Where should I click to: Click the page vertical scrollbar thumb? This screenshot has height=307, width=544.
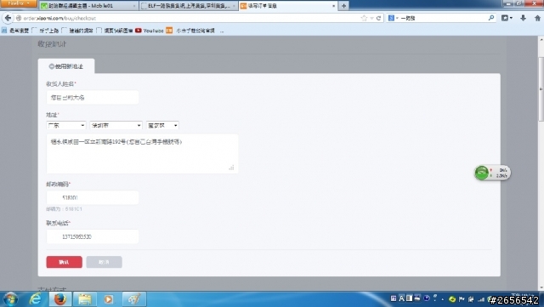(x=541, y=89)
